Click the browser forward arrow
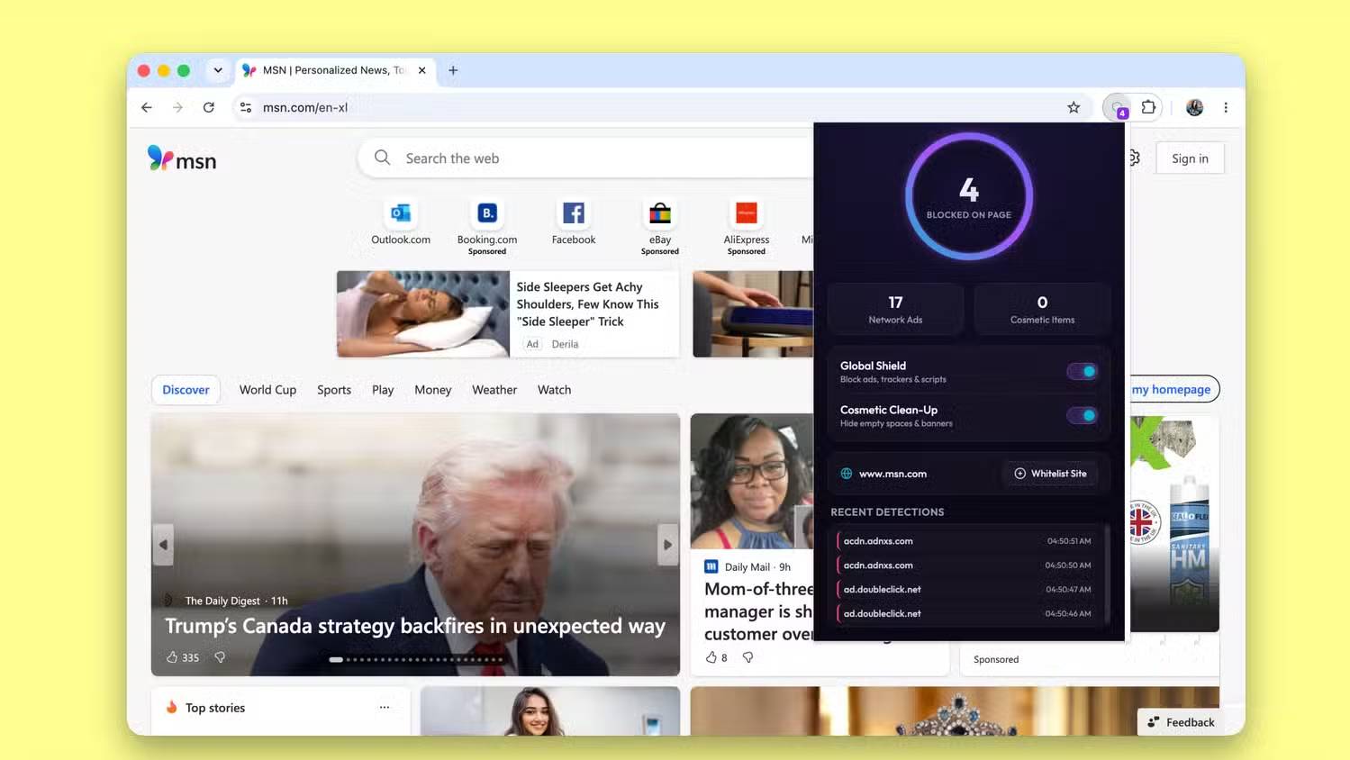 (177, 107)
